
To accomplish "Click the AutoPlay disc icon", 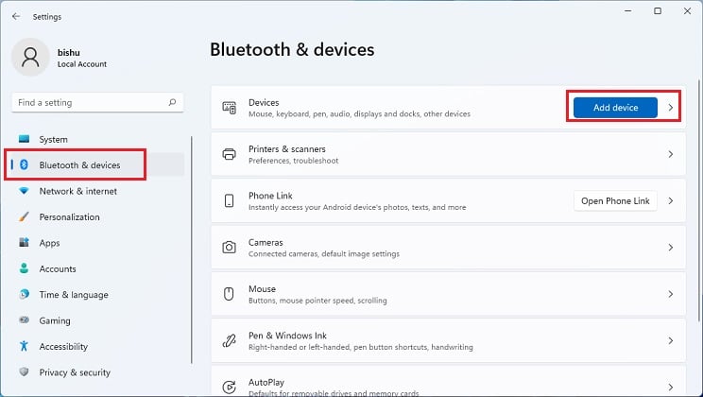I will point(229,387).
